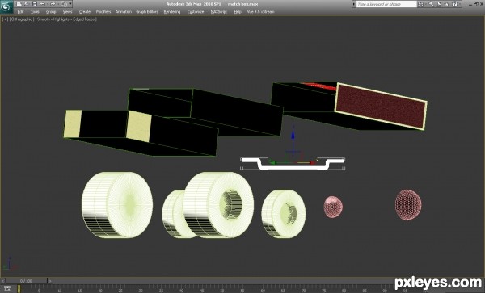This screenshot has height=293, width=485.
Task: Click the time slider next frame arrow
Action: pyautogui.click(x=50, y=281)
